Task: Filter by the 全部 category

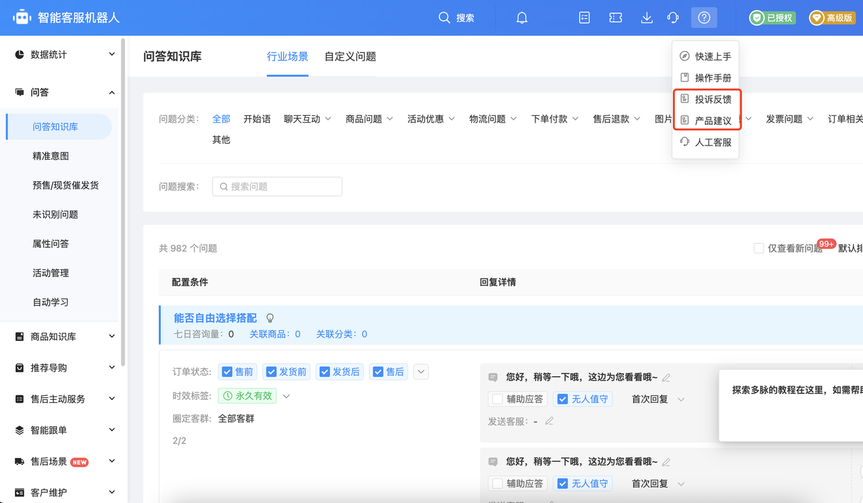Action: tap(221, 119)
